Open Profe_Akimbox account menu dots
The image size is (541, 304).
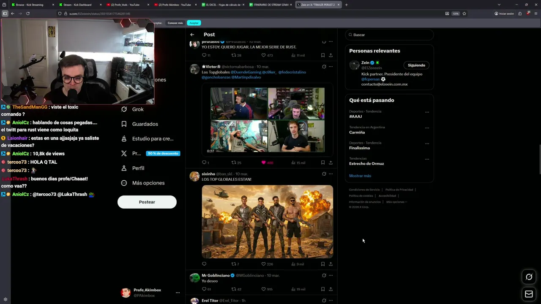[x=178, y=293]
